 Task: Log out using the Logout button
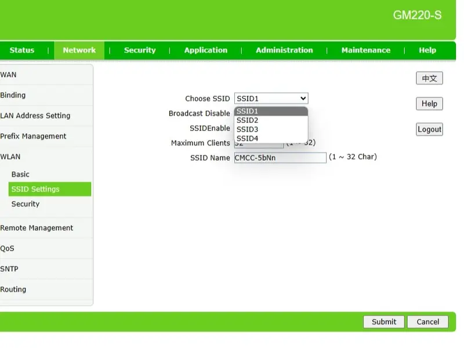click(429, 129)
